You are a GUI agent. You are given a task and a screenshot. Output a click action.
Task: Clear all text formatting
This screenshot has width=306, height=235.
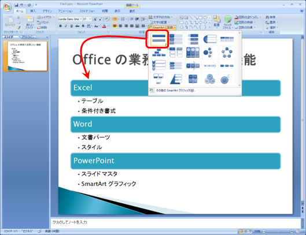pyautogui.click(x=107, y=19)
